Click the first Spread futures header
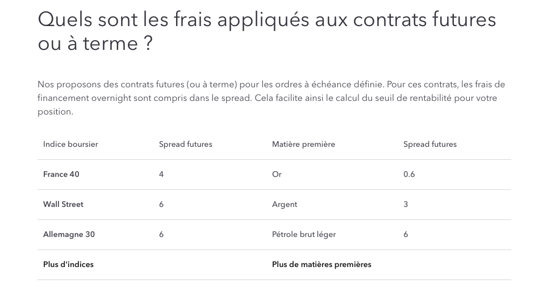The image size is (543, 288). 186,145
